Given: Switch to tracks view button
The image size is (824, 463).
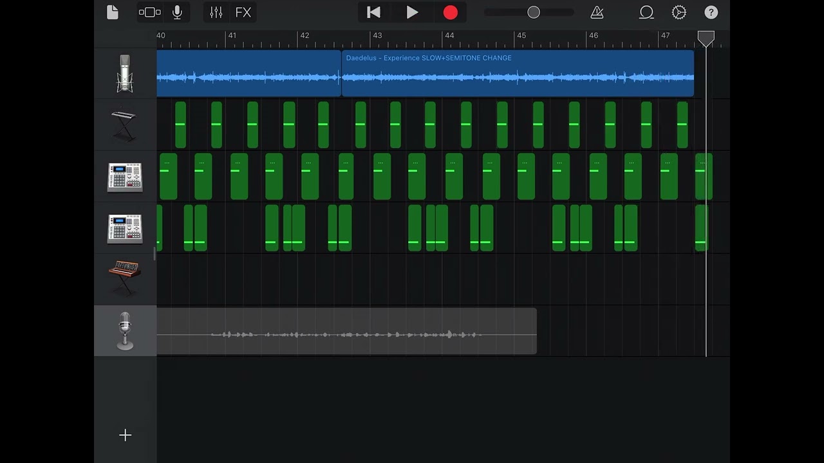Looking at the screenshot, I should pyautogui.click(x=150, y=12).
